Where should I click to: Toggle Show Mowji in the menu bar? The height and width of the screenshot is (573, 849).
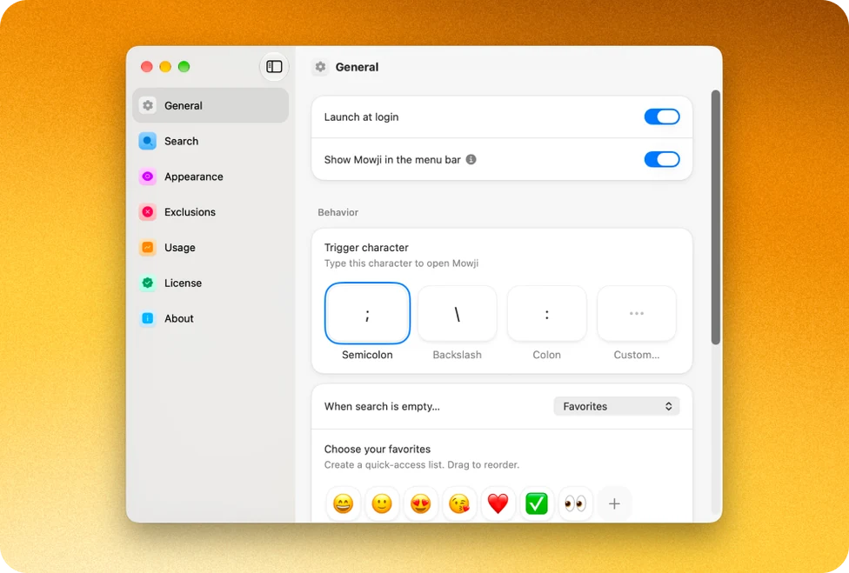pyautogui.click(x=662, y=159)
